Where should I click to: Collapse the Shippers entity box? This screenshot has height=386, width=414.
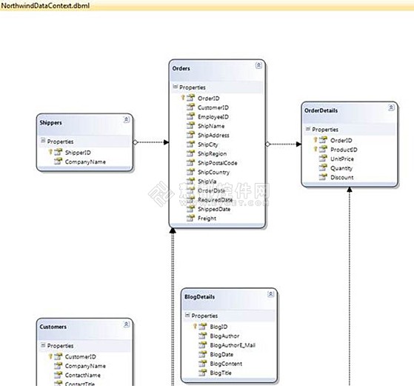(x=126, y=120)
